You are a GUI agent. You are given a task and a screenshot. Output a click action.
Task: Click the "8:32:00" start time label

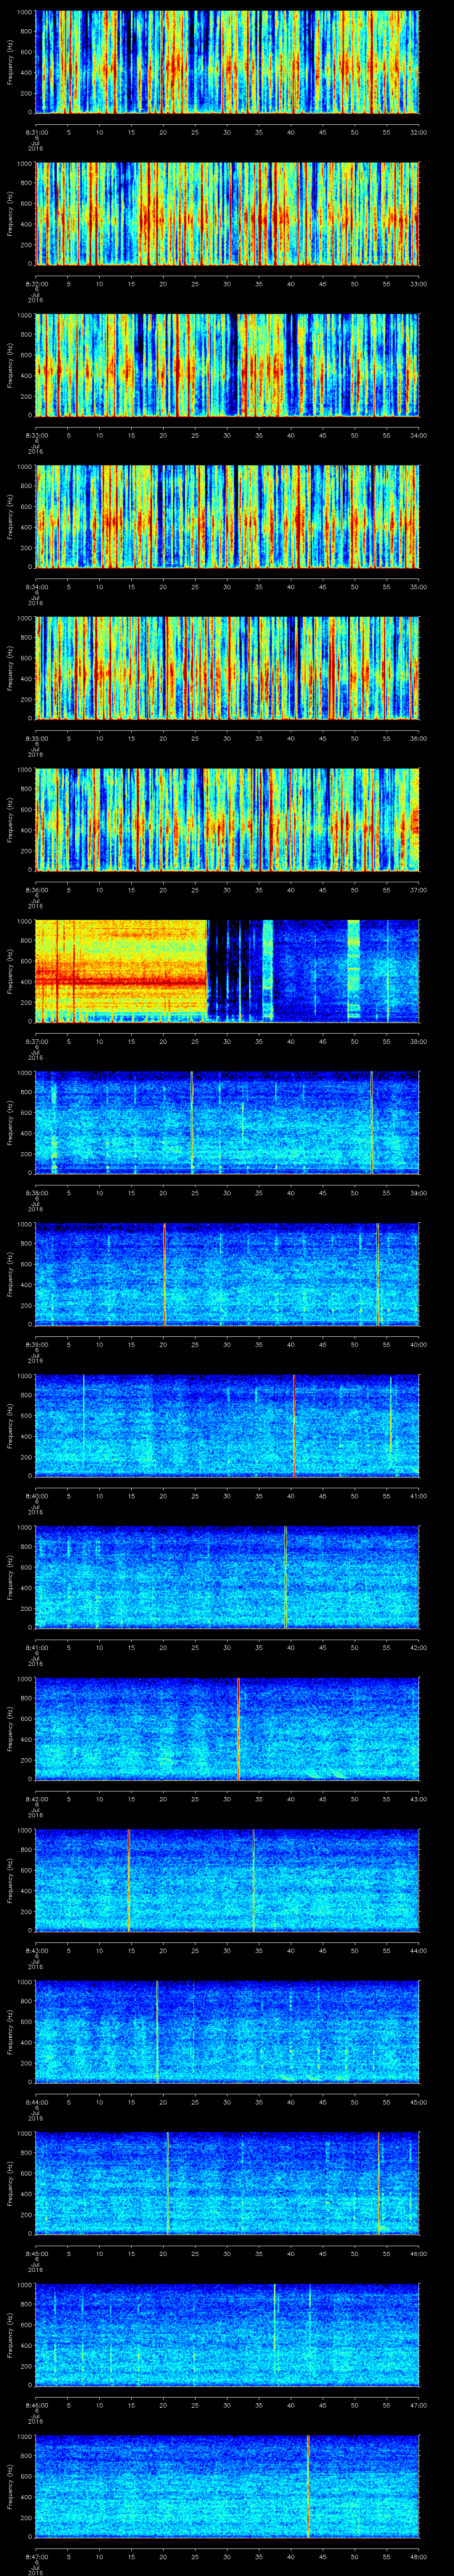[36, 284]
